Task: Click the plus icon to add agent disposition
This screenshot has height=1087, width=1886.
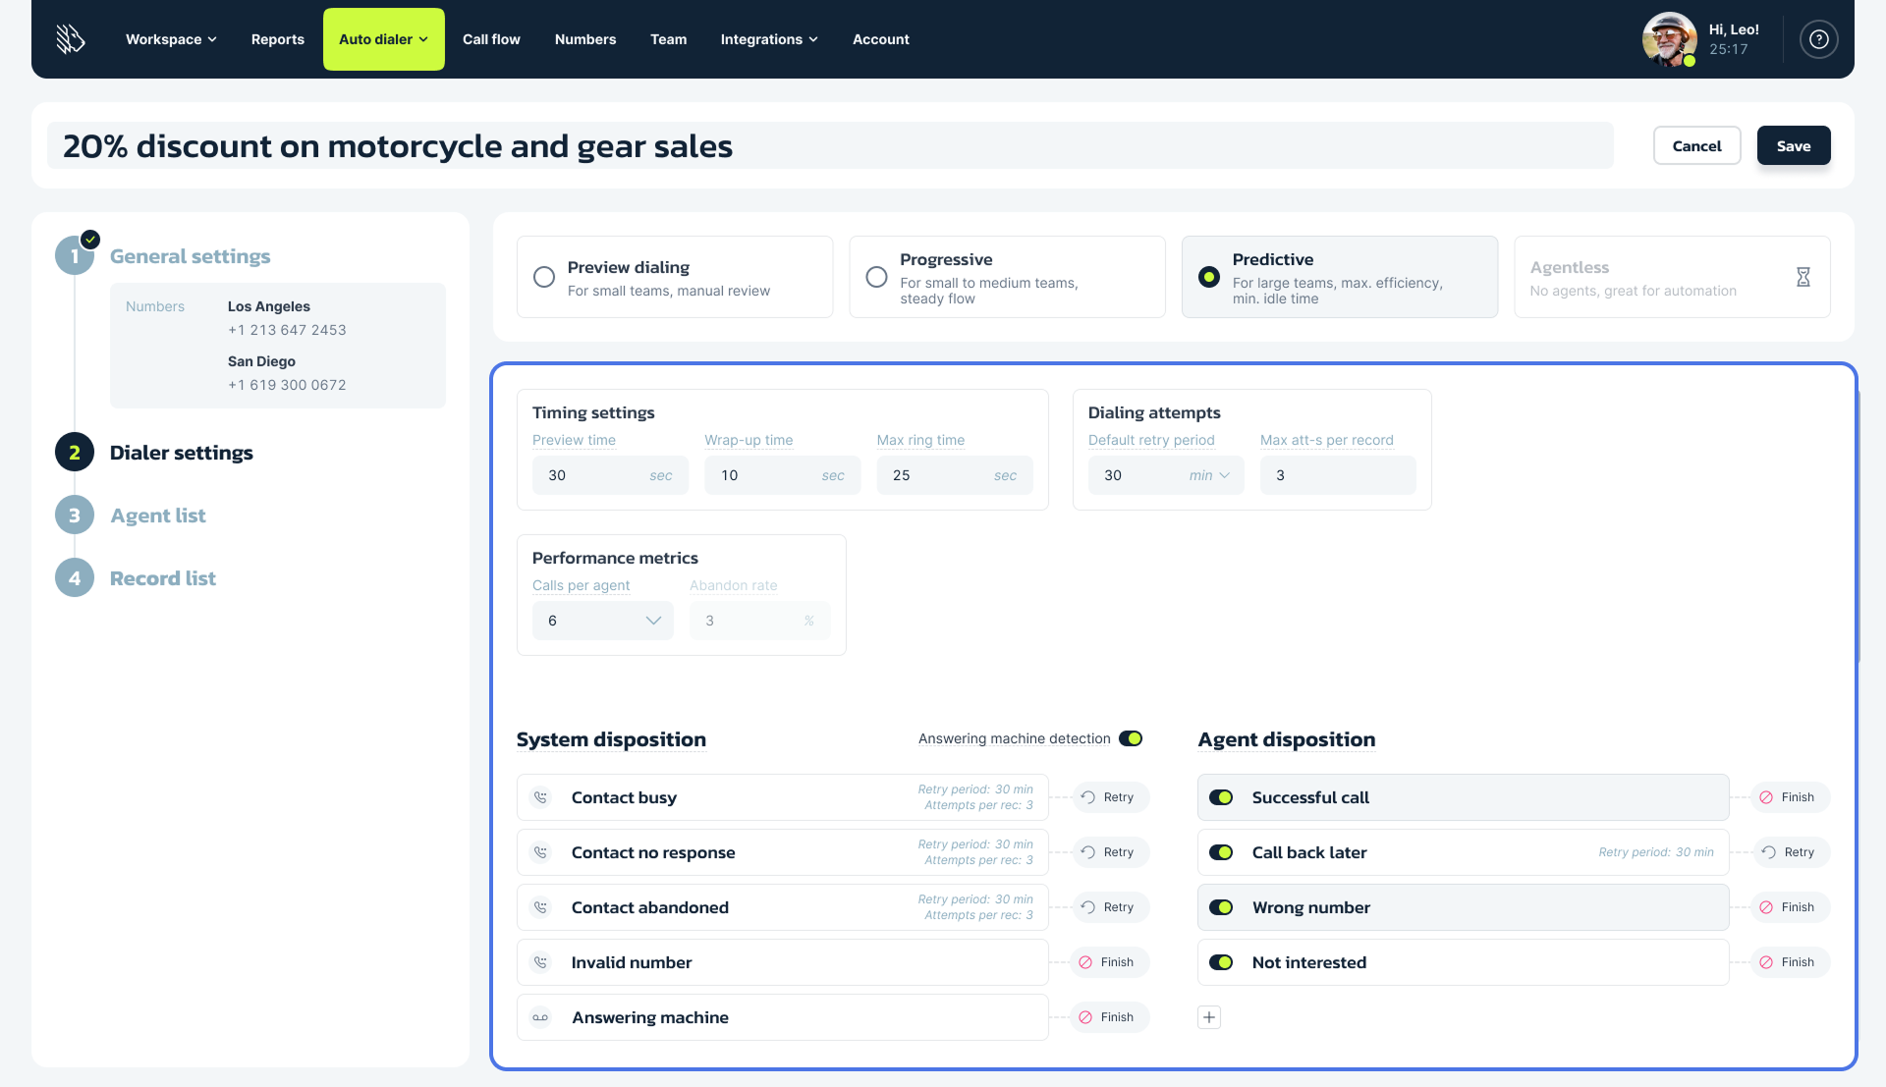Action: tap(1209, 1017)
